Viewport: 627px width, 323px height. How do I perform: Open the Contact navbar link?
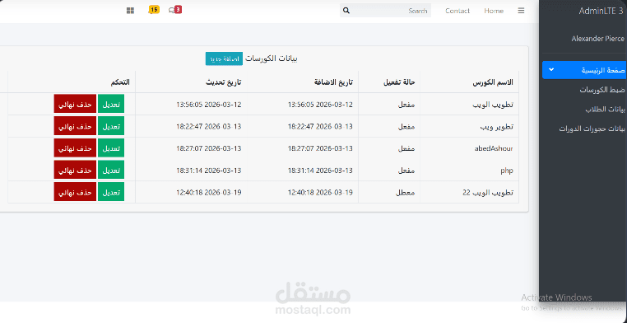pos(457,11)
